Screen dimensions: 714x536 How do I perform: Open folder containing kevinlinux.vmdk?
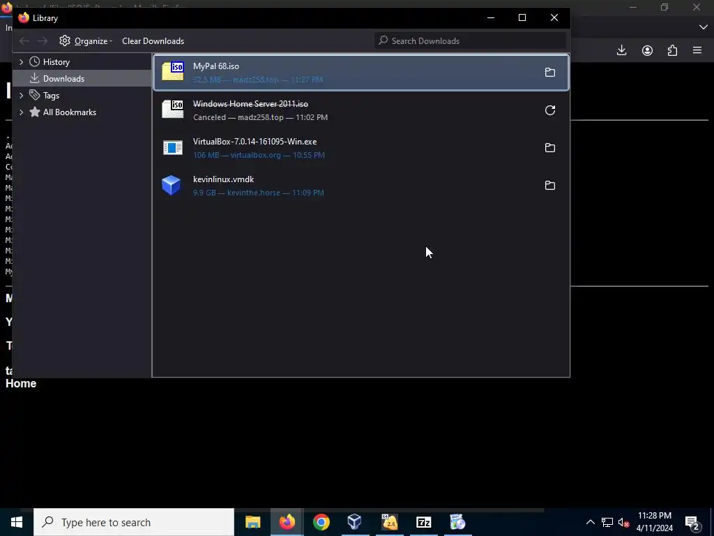(x=550, y=186)
